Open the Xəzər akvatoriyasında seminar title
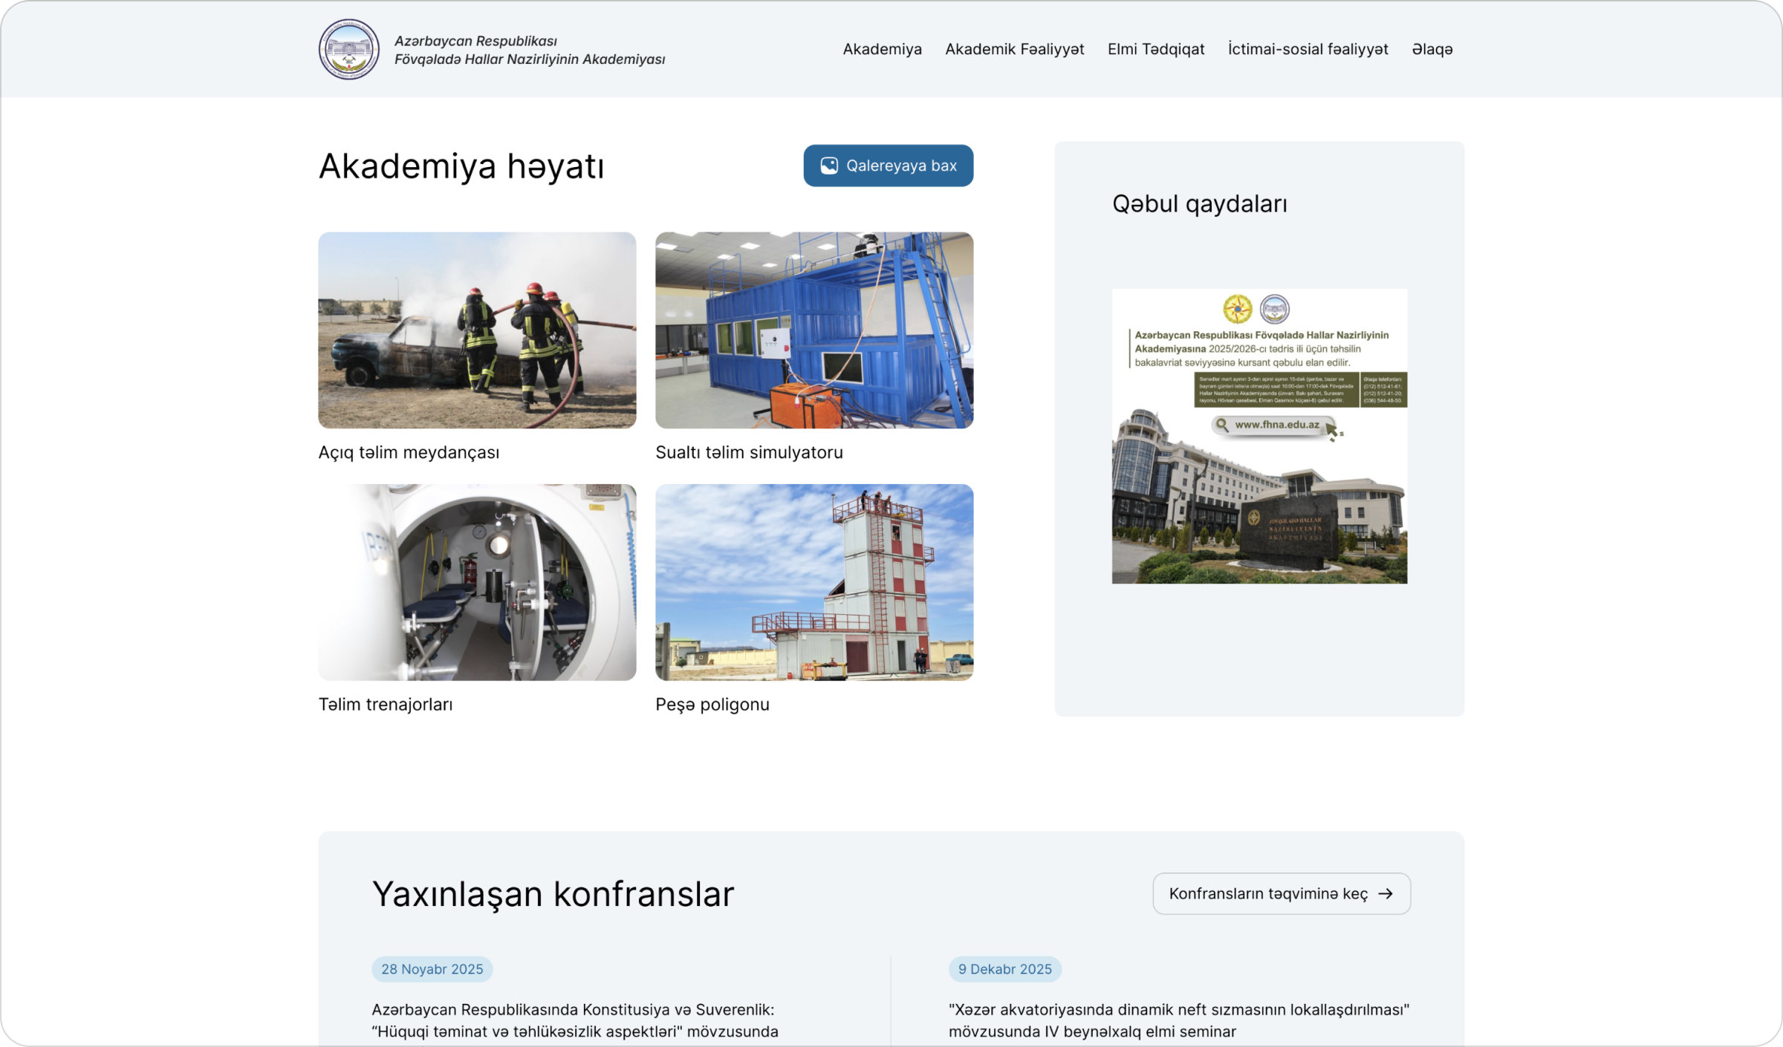Screen dimensions: 1783x1047 pos(1178,1020)
